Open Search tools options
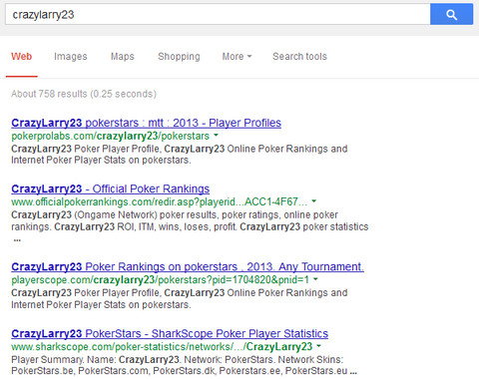The height and width of the screenshot is (379, 479). (x=299, y=57)
